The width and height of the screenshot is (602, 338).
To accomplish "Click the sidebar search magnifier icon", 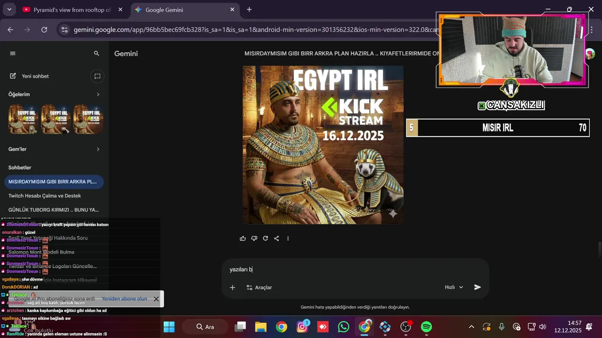I will (96, 54).
